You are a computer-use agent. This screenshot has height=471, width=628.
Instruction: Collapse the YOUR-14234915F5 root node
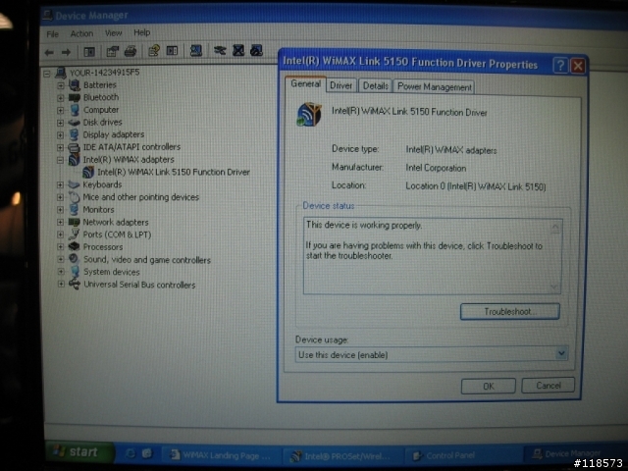coord(47,74)
